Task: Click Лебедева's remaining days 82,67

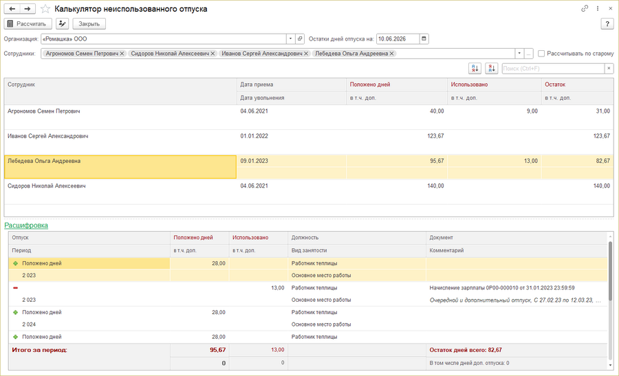Action: (602, 161)
